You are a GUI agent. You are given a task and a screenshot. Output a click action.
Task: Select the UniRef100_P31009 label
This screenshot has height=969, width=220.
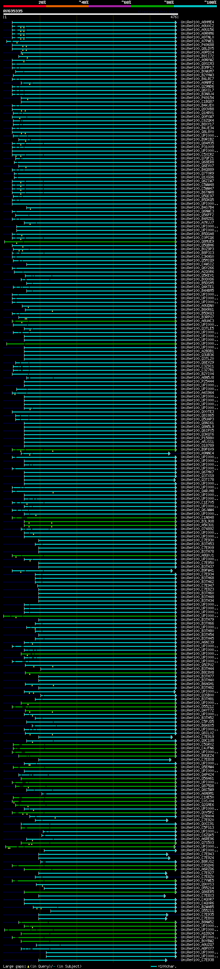197,147
